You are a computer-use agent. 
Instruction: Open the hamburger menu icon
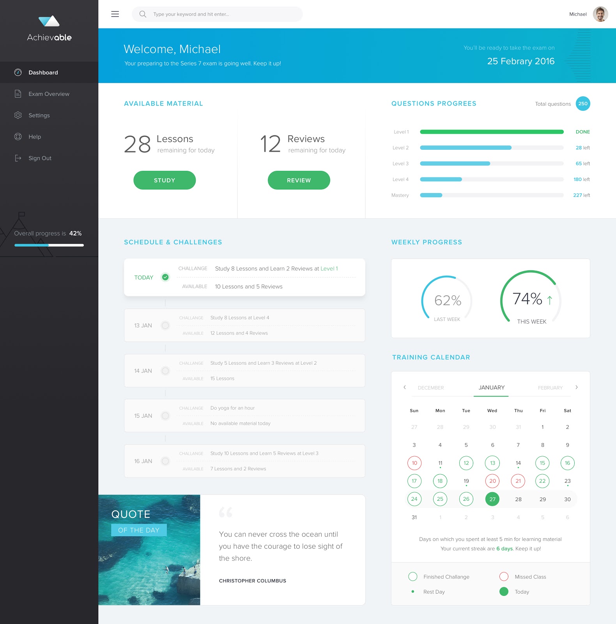coord(115,14)
